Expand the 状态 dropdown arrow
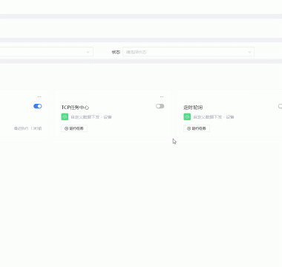282x267 pixels. [x=249, y=52]
